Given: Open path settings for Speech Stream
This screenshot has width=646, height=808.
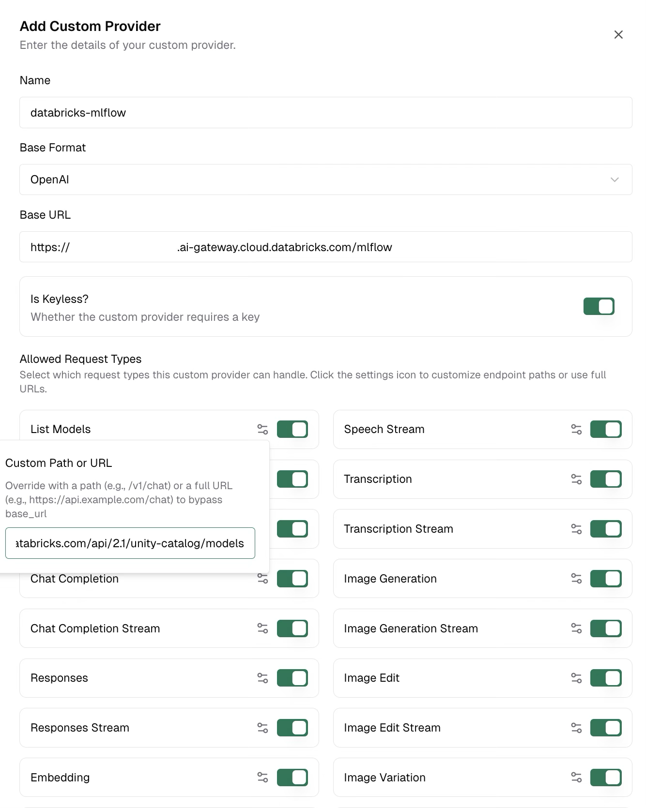Looking at the screenshot, I should point(576,429).
